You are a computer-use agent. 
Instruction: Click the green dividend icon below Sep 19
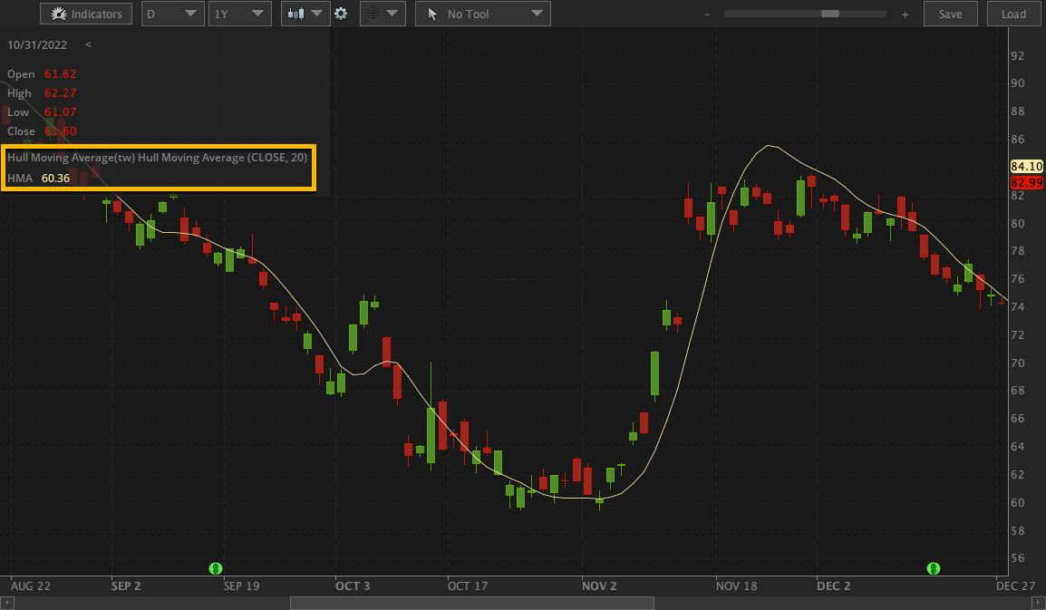[215, 568]
